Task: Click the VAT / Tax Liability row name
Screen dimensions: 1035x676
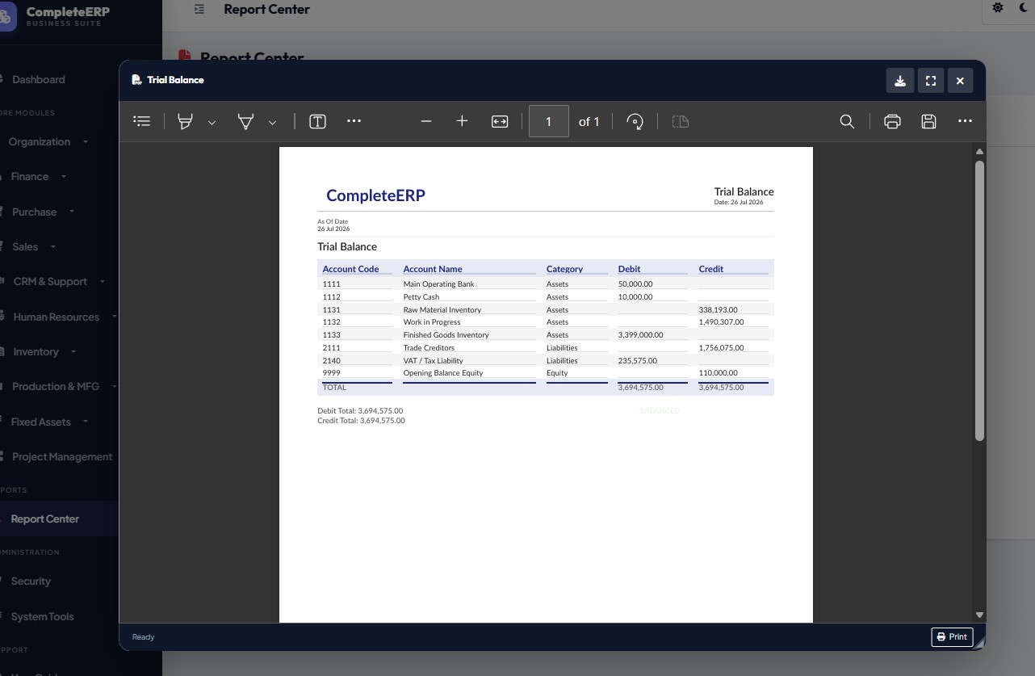Action: point(433,361)
